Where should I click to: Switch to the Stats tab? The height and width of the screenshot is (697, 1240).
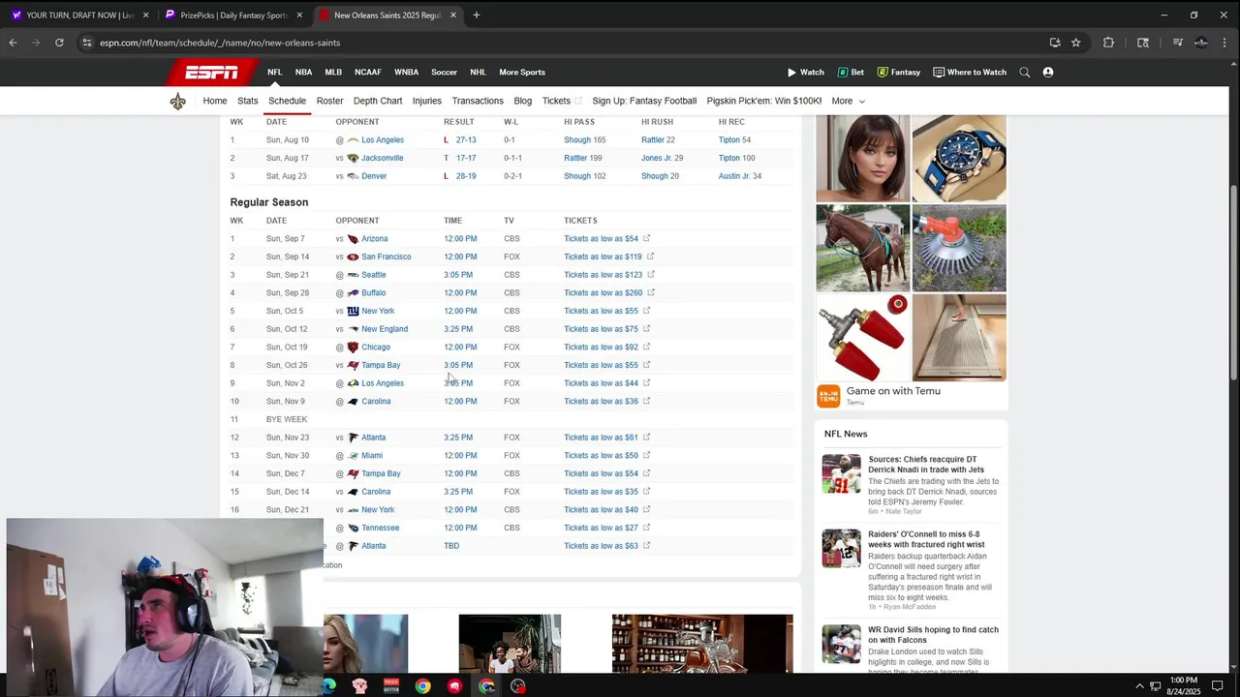point(248,101)
